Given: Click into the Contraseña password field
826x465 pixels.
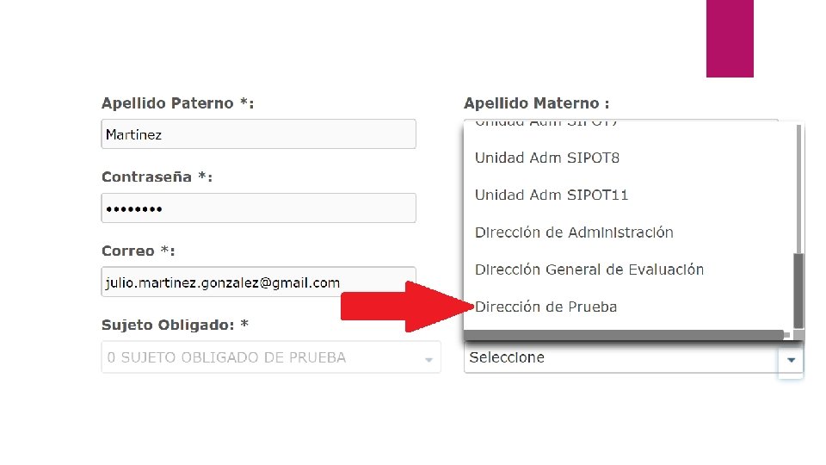Looking at the screenshot, I should click(258, 208).
